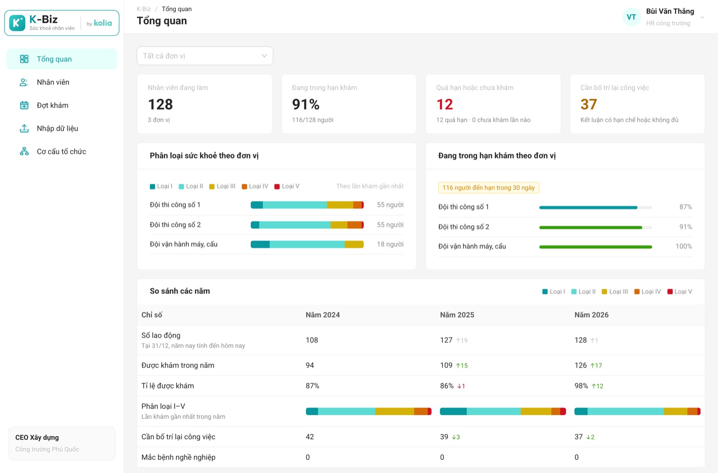This screenshot has width=718, height=473.
Task: Click the VT user avatar
Action: 631,17
